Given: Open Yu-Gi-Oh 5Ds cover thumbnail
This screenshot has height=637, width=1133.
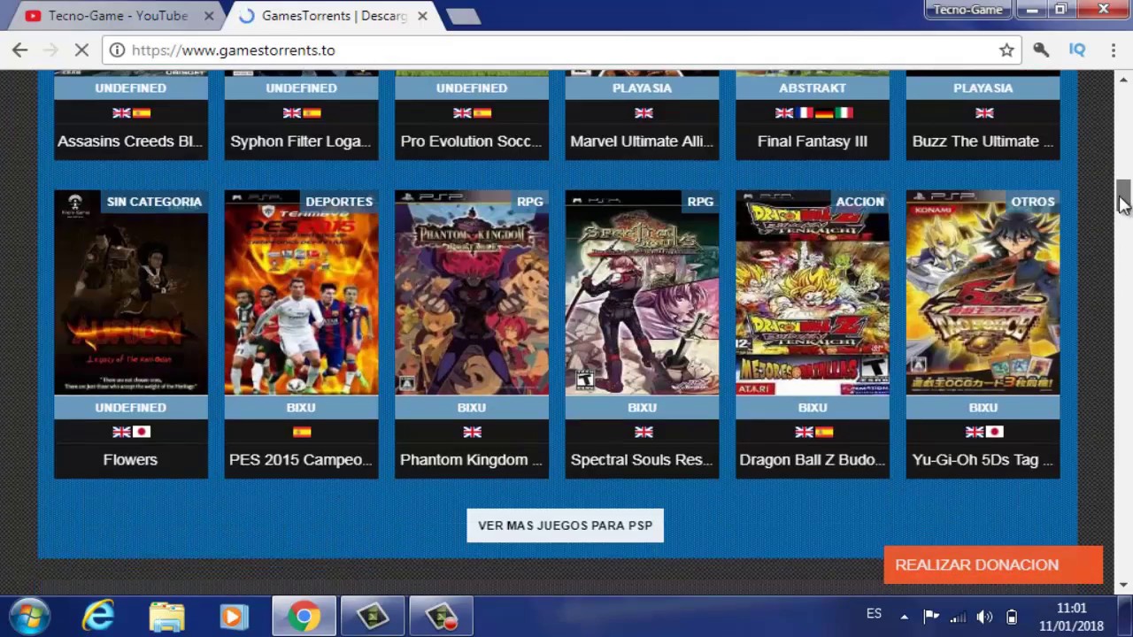Looking at the screenshot, I should click(983, 292).
